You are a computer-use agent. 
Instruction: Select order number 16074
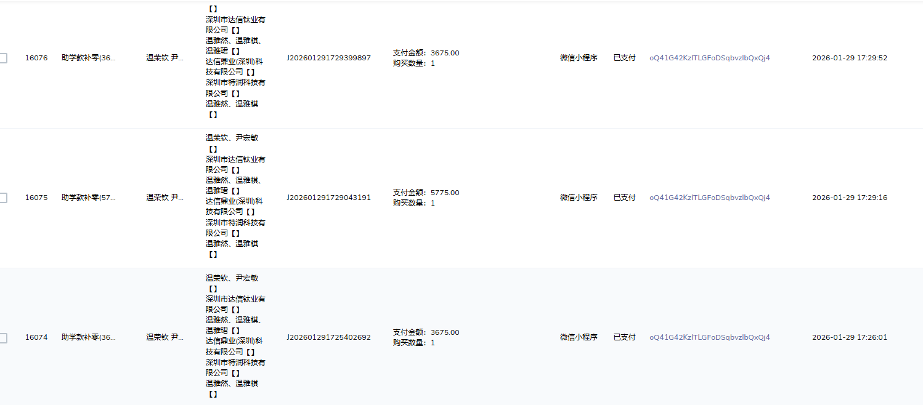pyautogui.click(x=38, y=337)
